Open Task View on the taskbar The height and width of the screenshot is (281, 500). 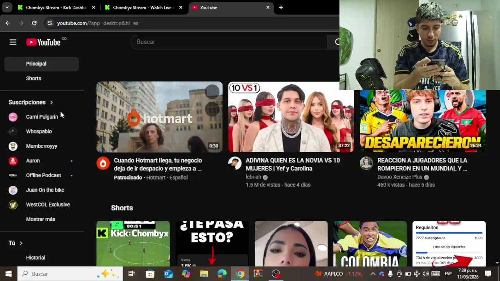tap(132, 274)
